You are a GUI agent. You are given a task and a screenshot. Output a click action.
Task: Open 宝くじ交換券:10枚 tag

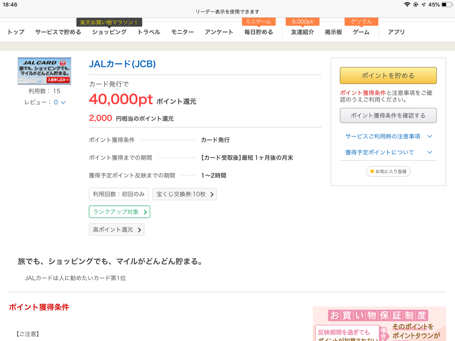coord(185,194)
